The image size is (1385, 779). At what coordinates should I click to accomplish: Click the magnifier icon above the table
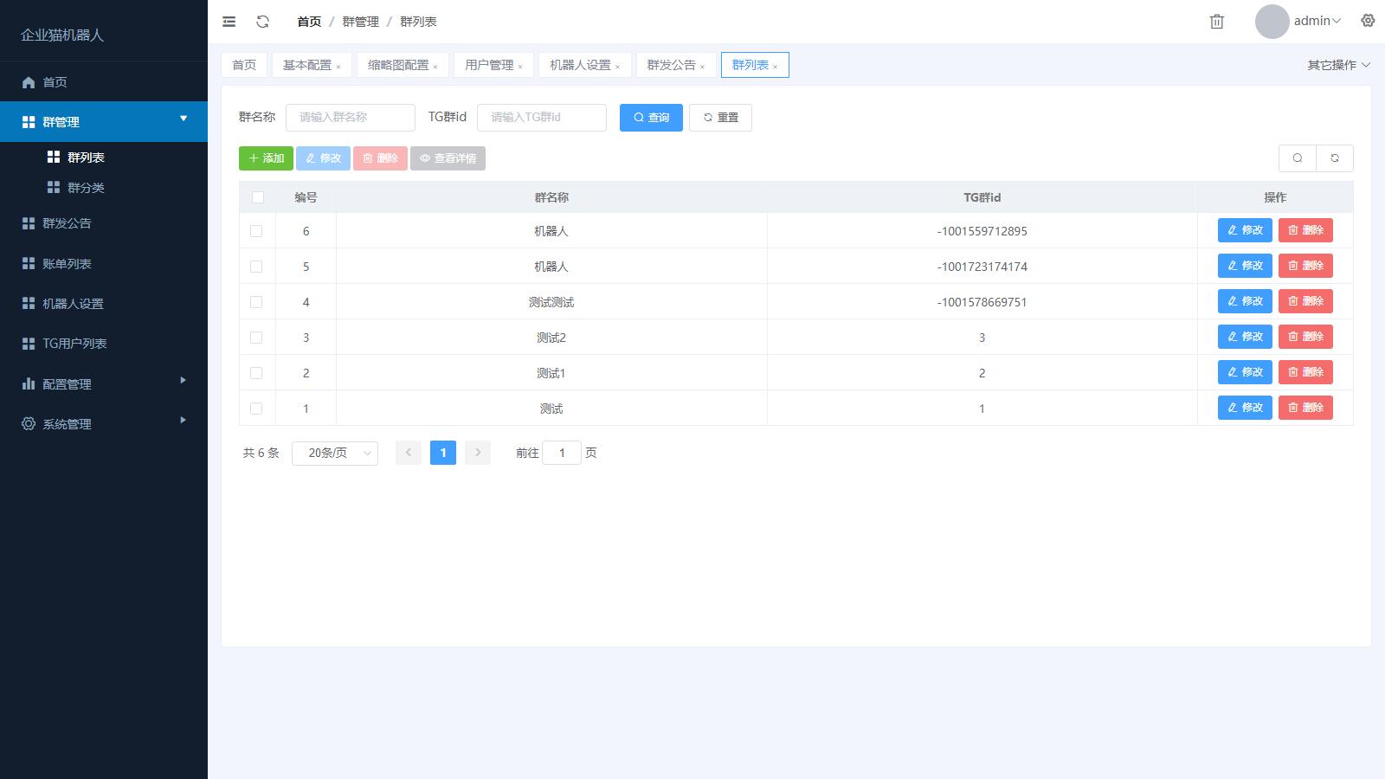coord(1297,158)
